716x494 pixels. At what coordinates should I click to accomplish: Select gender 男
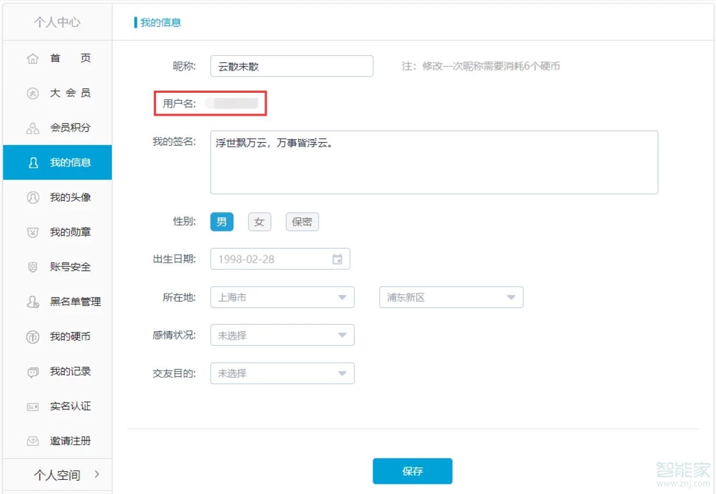click(222, 222)
